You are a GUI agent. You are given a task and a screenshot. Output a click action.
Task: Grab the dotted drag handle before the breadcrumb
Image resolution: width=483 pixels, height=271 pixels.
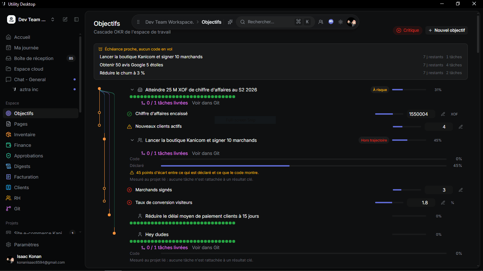[138, 22]
